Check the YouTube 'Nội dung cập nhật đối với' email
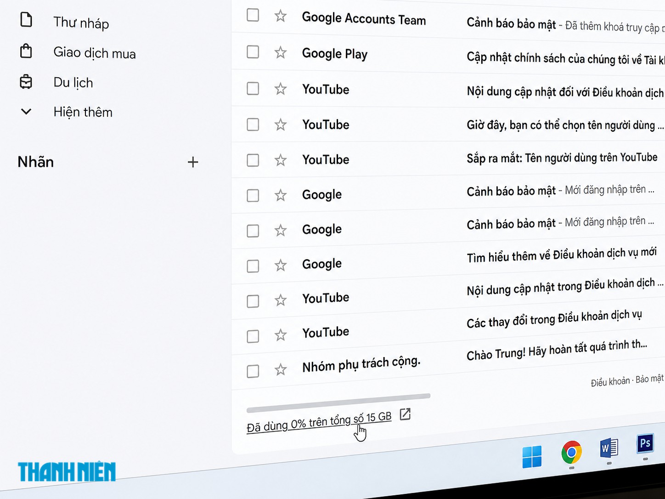This screenshot has width=665, height=499. [x=253, y=88]
